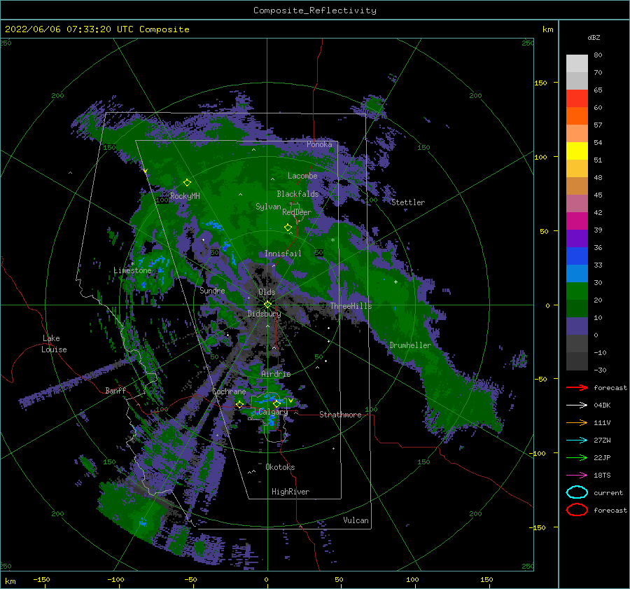The image size is (630, 589).
Task: Select the white 04DK arrow legend icon
Action: [x=577, y=405]
